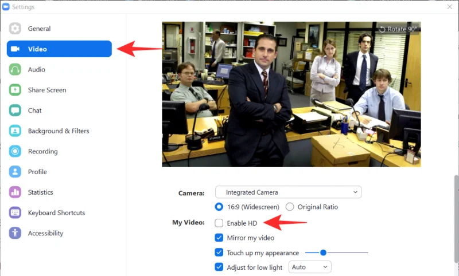Open the Integrated Camera dropdown
Viewport: 459px width, 276px height.
click(289, 192)
